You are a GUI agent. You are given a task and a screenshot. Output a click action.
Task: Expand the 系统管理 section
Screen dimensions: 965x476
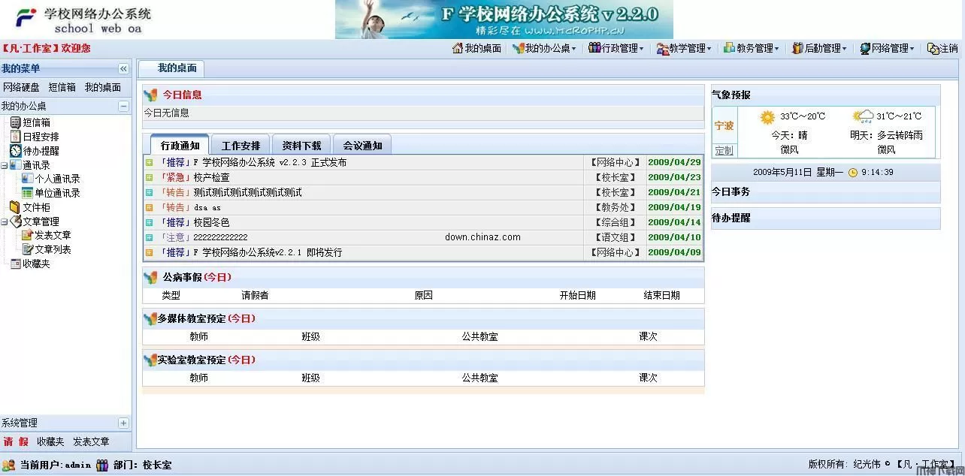coord(124,422)
